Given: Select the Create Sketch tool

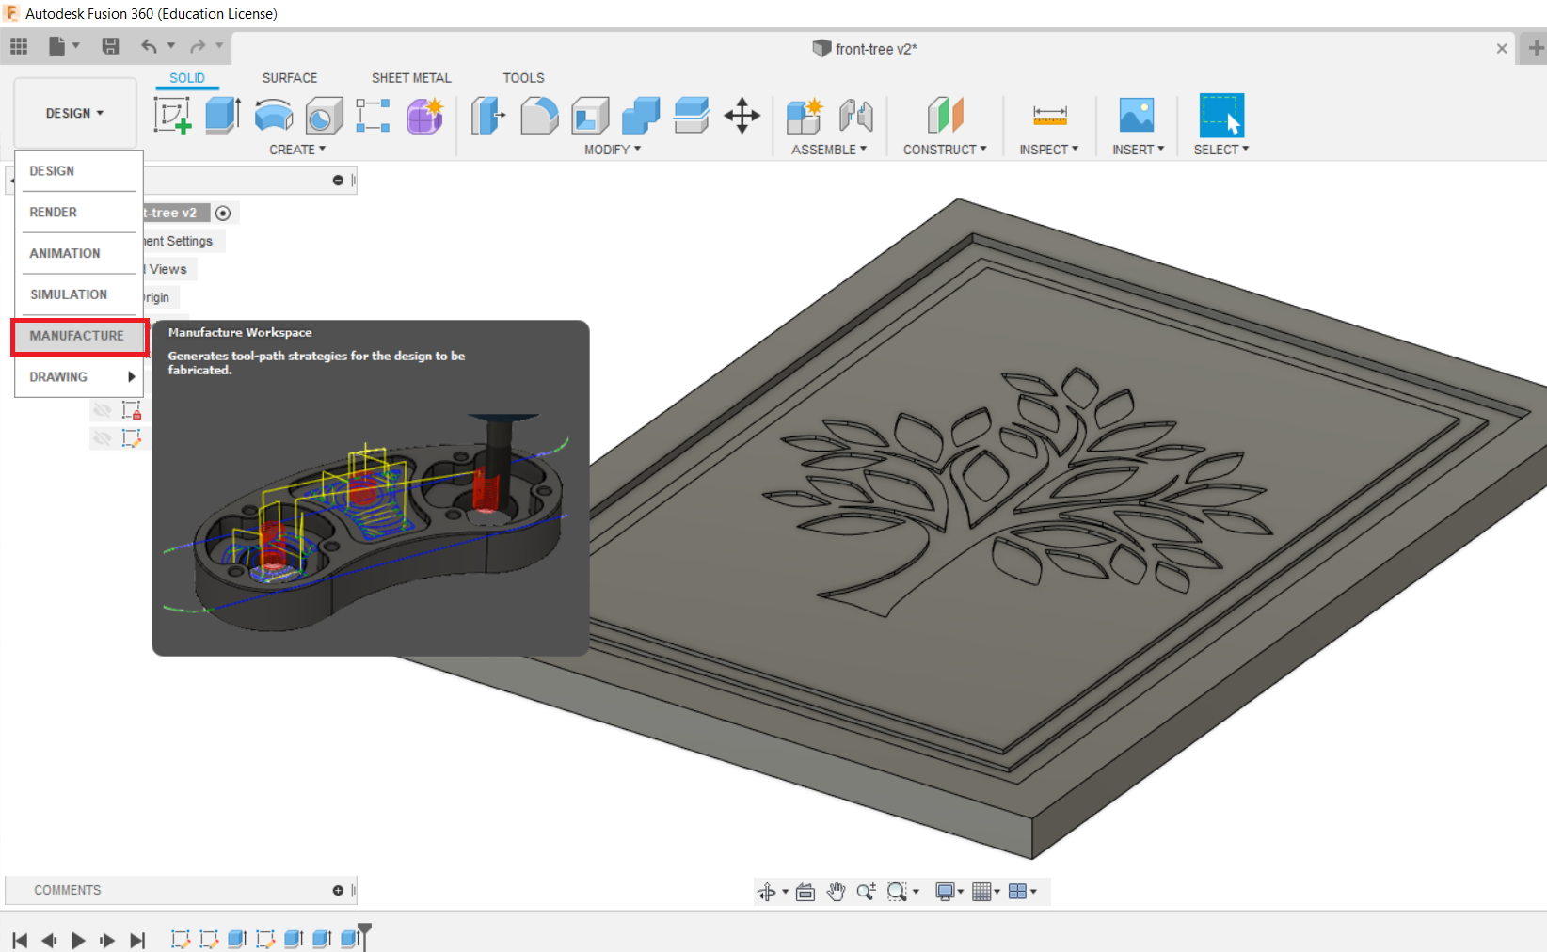Looking at the screenshot, I should point(172,115).
